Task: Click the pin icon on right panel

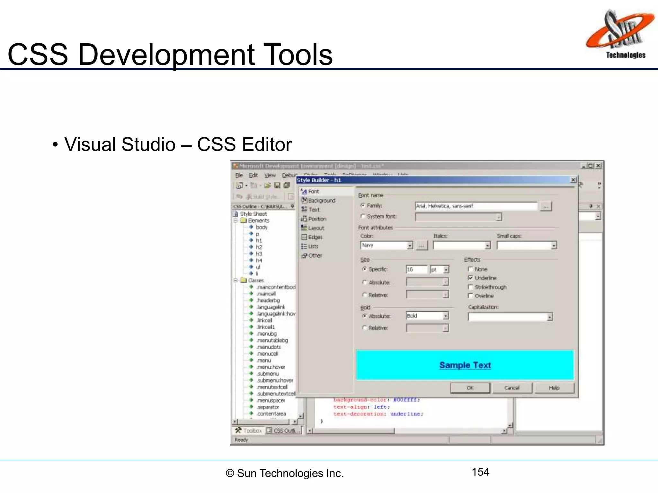Action: 591,206
